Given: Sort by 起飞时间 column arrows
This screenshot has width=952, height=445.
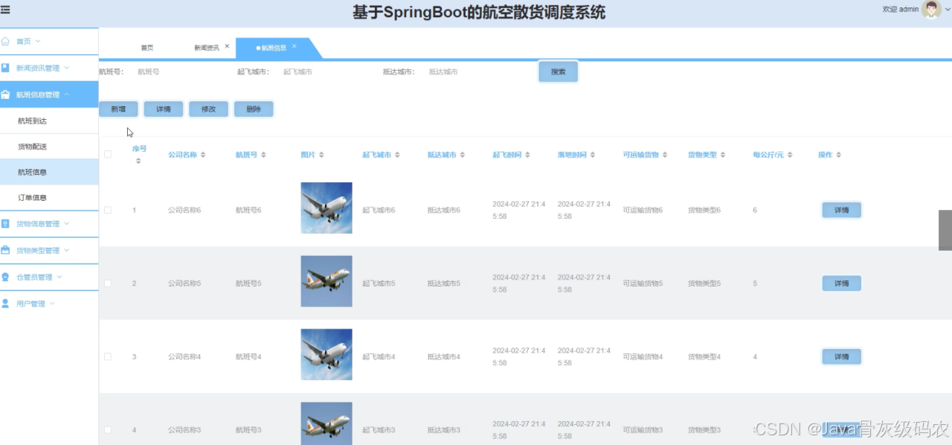Looking at the screenshot, I should coord(527,155).
